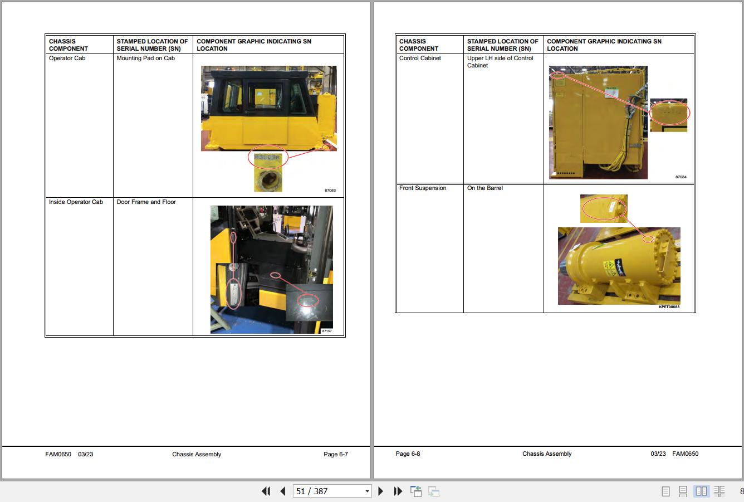Click 'Mounting Pad on Cab' table cell
This screenshot has height=502, width=744.
click(146, 58)
